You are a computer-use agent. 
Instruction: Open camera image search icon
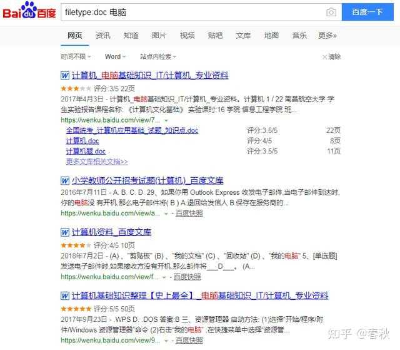tap(331, 13)
